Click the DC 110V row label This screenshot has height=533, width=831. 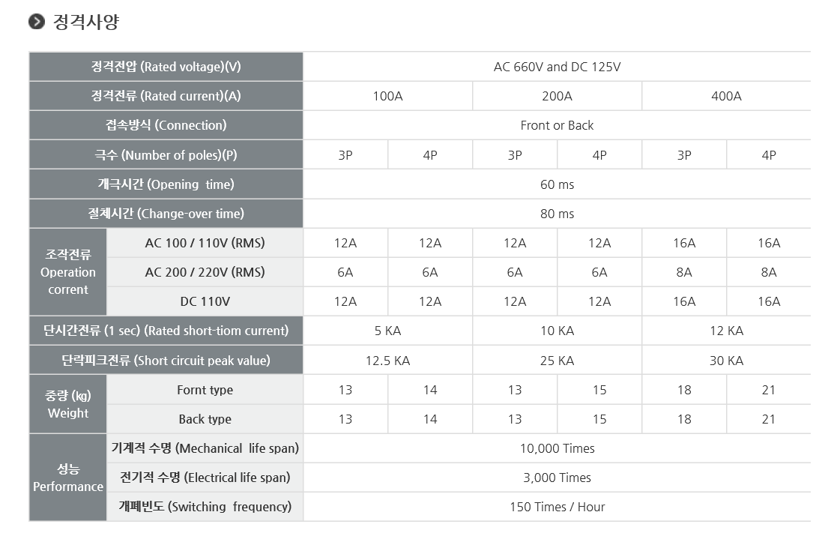pyautogui.click(x=205, y=301)
